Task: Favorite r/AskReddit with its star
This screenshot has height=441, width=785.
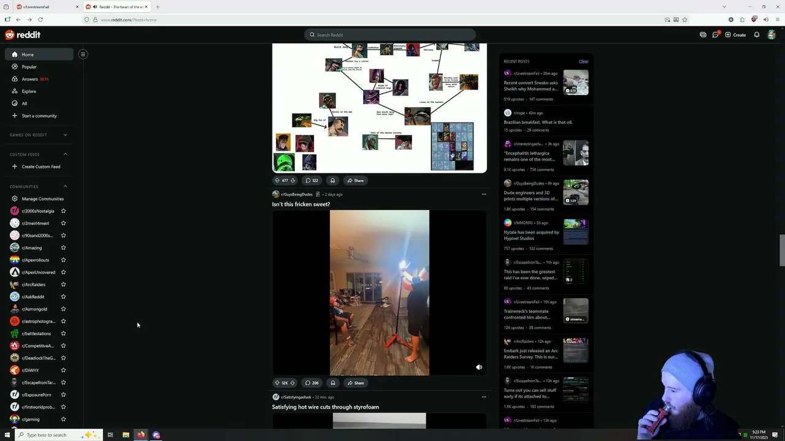Action: 63,296
